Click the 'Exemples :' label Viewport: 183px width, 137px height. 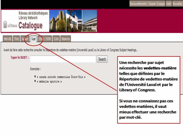click(35, 69)
